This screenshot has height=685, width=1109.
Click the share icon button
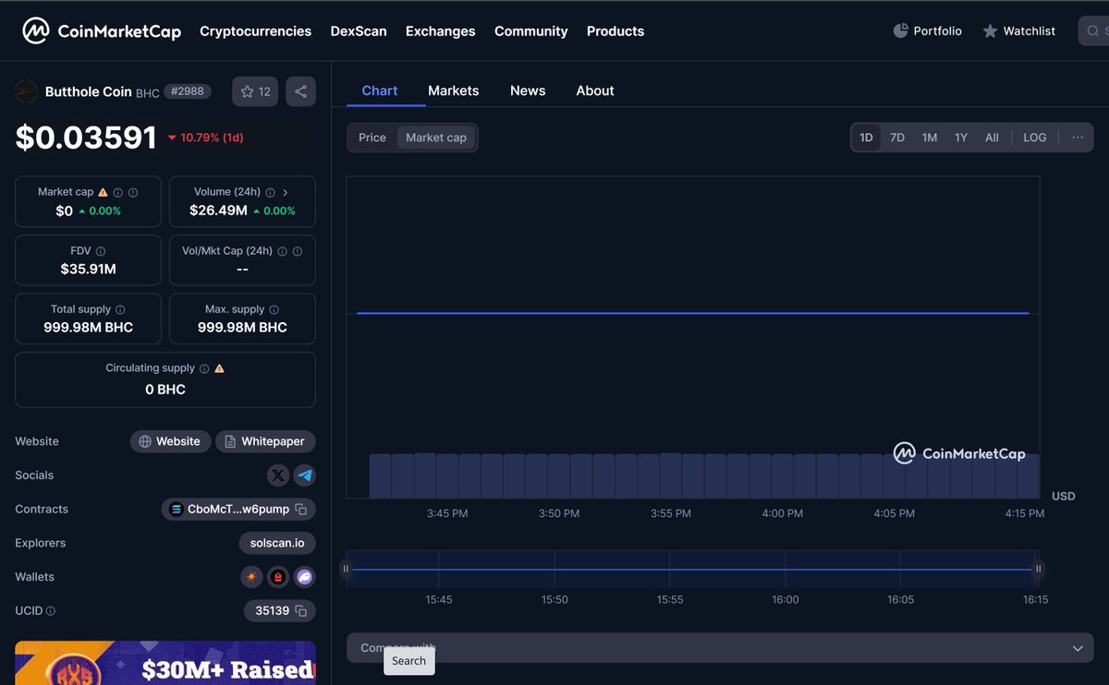300,91
